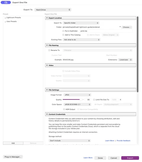Open the Filename template dropdown

98,50
